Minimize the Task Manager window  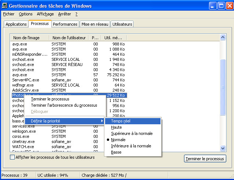tap(212, 6)
